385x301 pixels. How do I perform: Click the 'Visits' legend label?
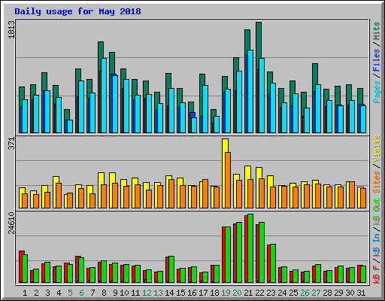[x=377, y=148]
